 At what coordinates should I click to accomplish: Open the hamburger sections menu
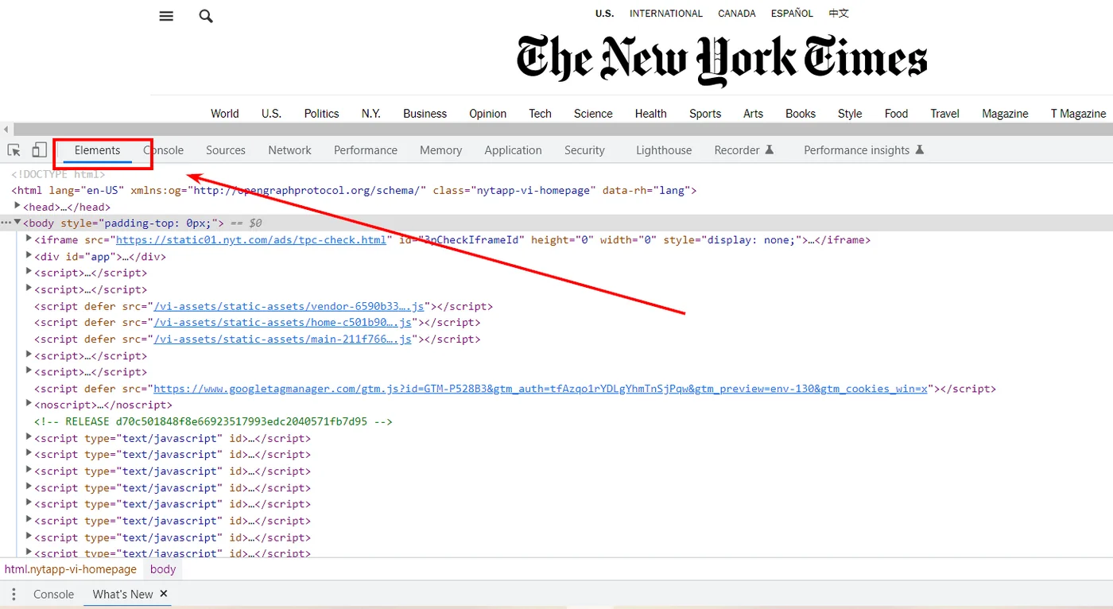(166, 16)
